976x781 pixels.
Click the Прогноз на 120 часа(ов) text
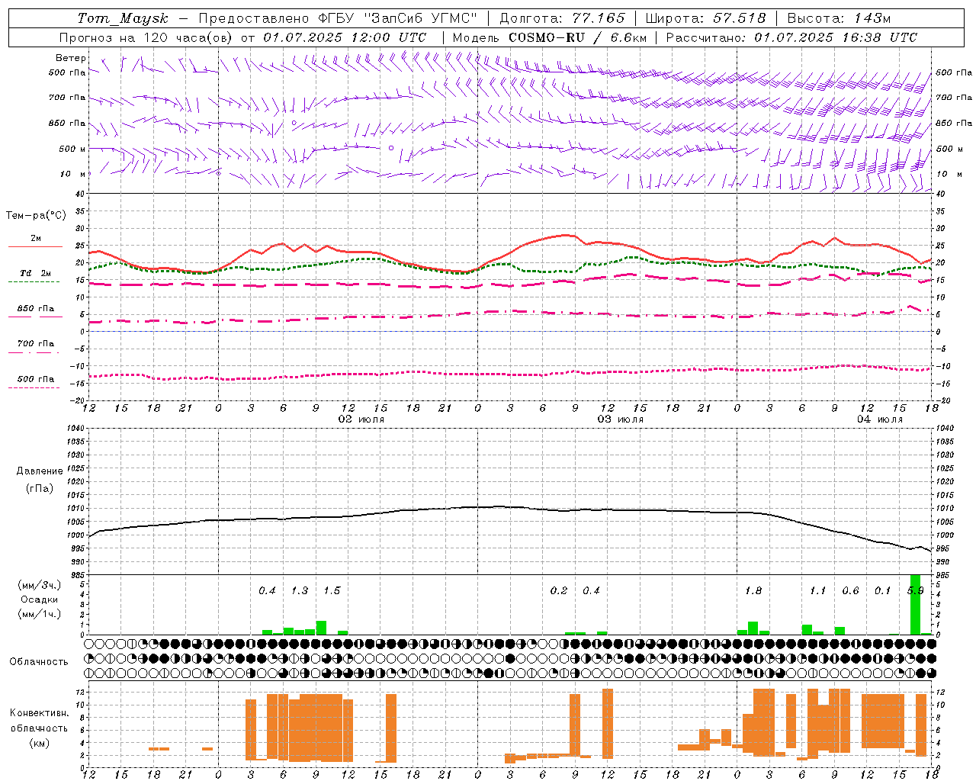pos(147,37)
